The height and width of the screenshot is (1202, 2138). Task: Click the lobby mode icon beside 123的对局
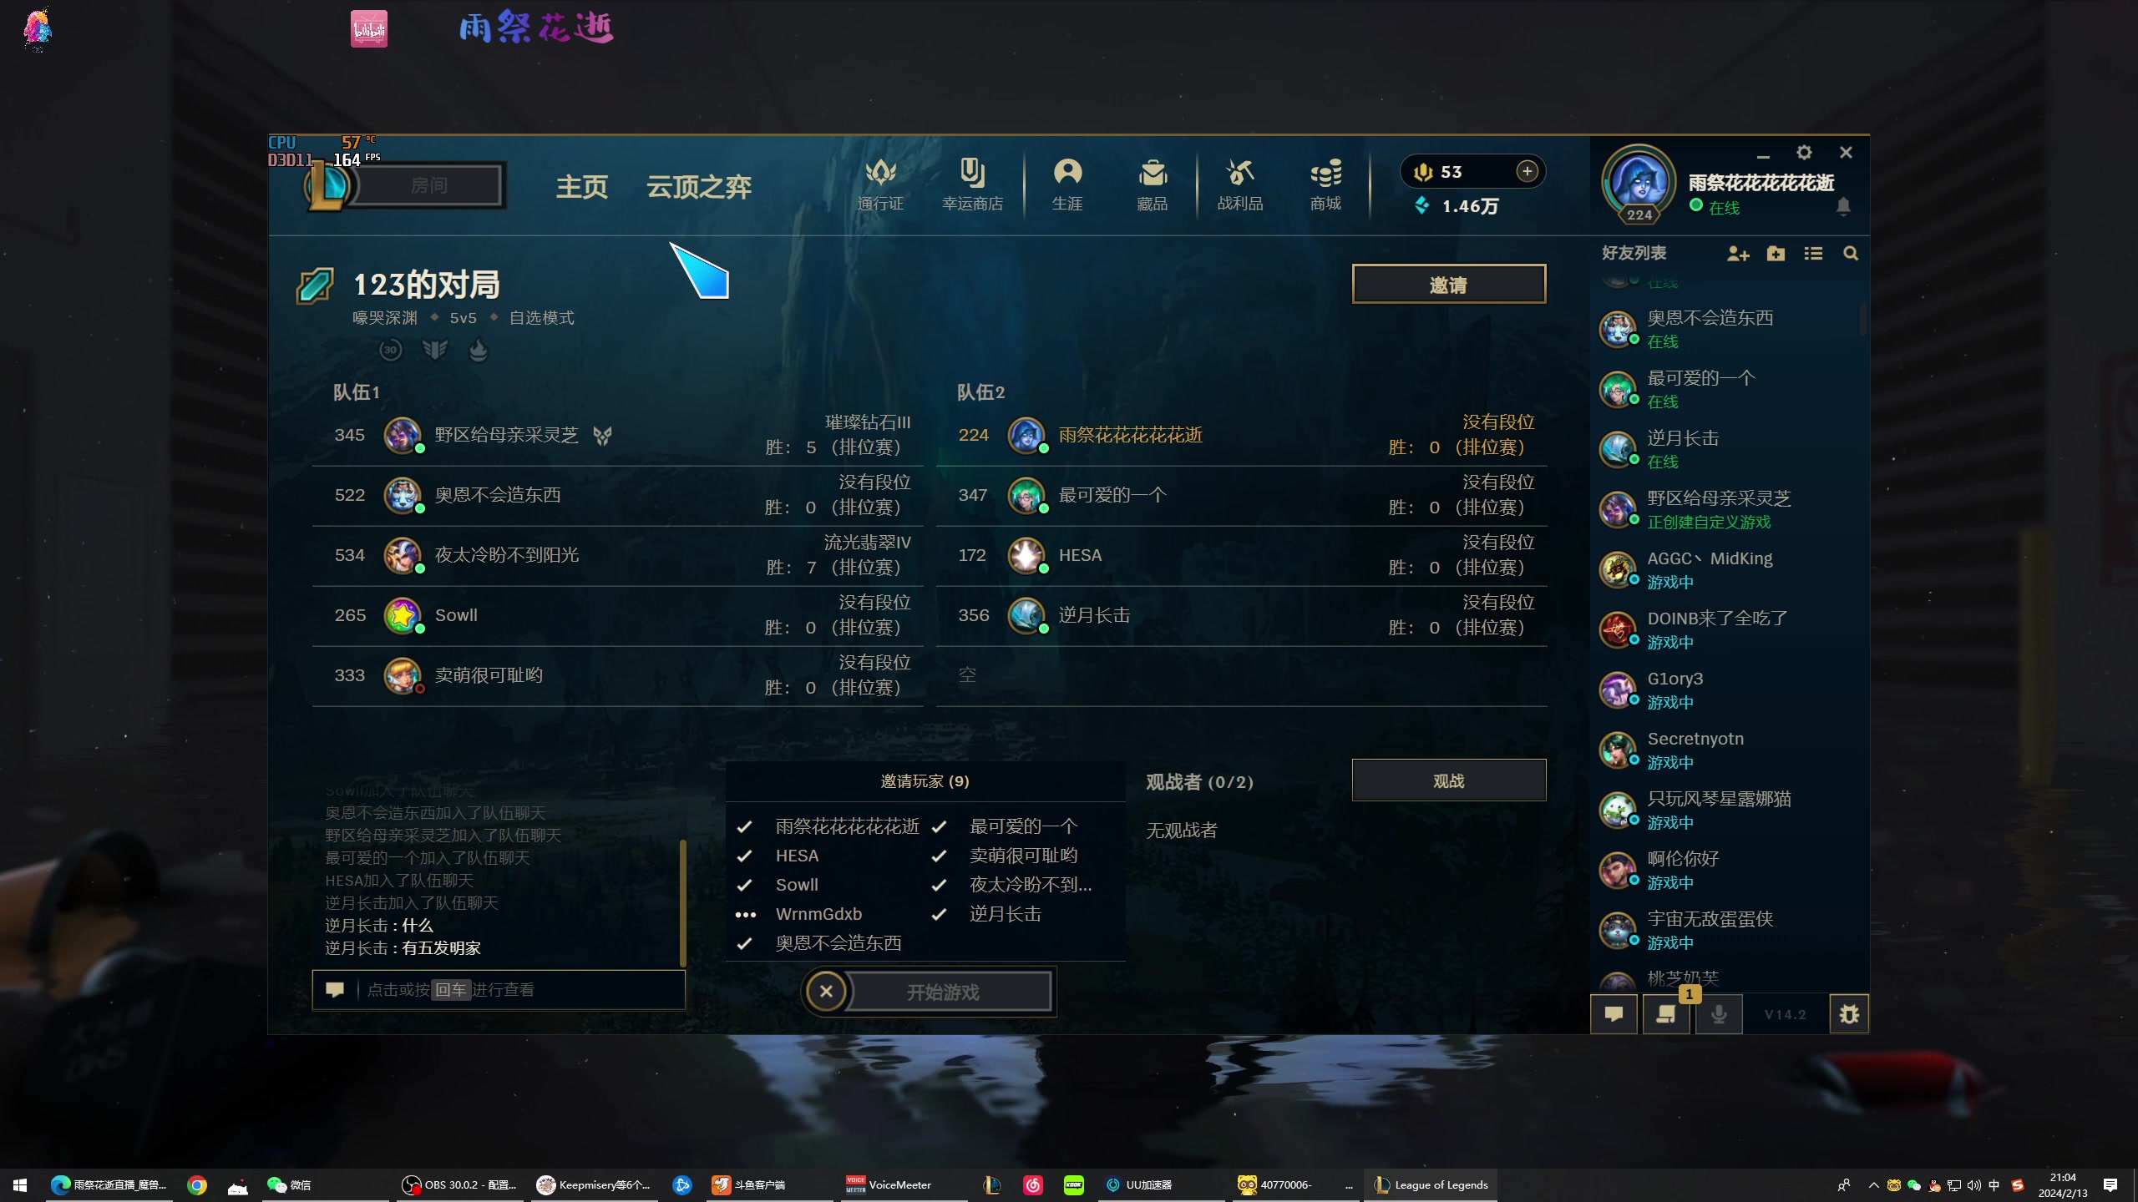click(x=315, y=285)
